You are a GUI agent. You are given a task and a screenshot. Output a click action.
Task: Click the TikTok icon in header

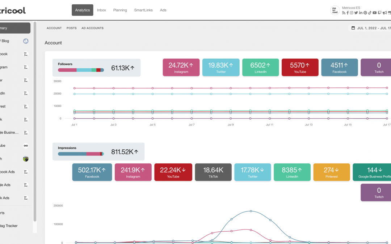(x=370, y=13)
